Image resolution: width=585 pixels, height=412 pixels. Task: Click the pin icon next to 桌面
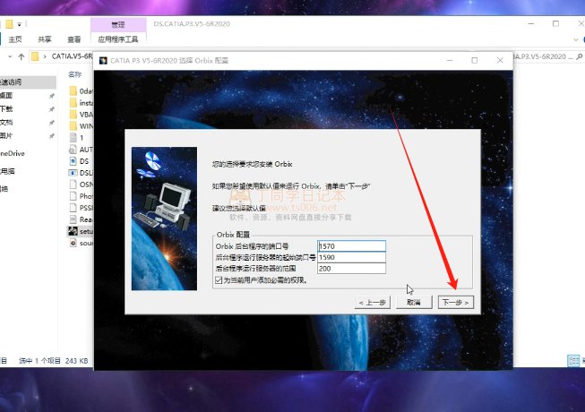click(51, 96)
